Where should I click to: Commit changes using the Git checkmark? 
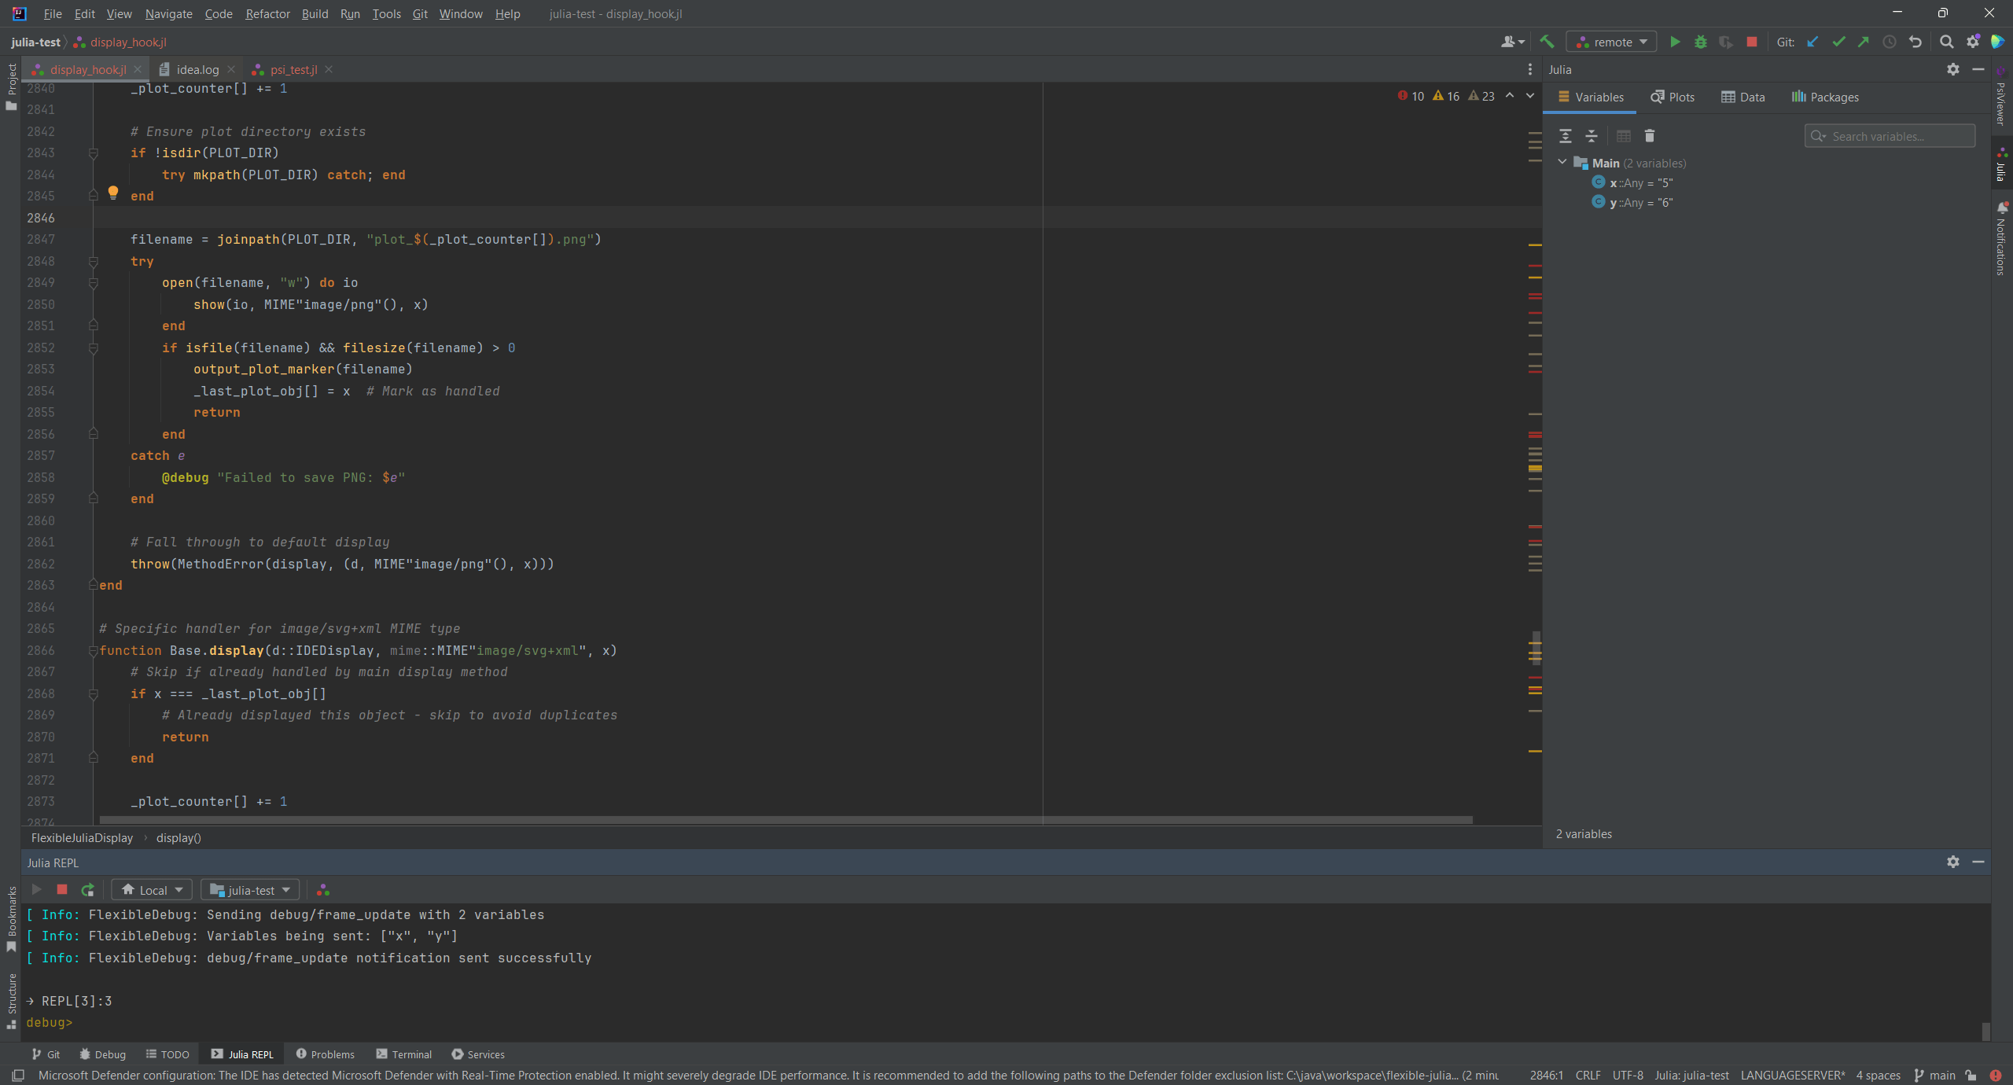[1838, 42]
